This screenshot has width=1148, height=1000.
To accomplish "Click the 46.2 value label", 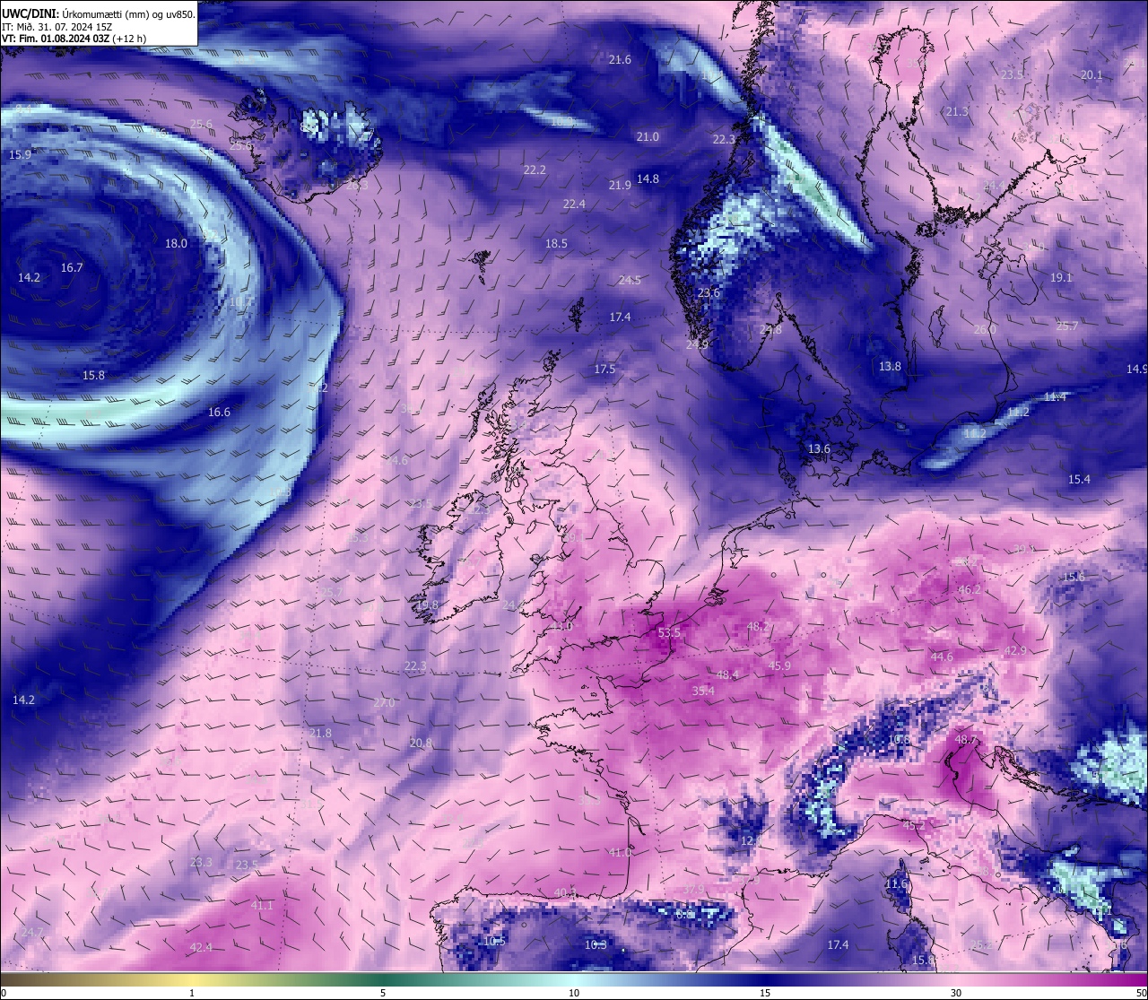I will tap(970, 590).
